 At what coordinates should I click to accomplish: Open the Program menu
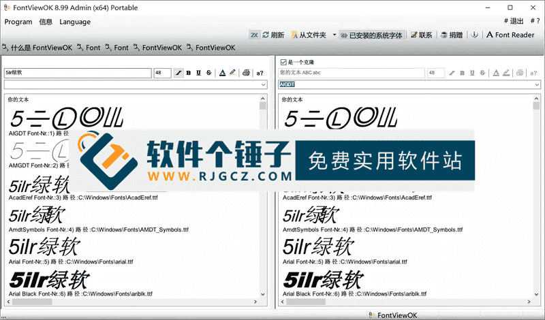tap(18, 22)
